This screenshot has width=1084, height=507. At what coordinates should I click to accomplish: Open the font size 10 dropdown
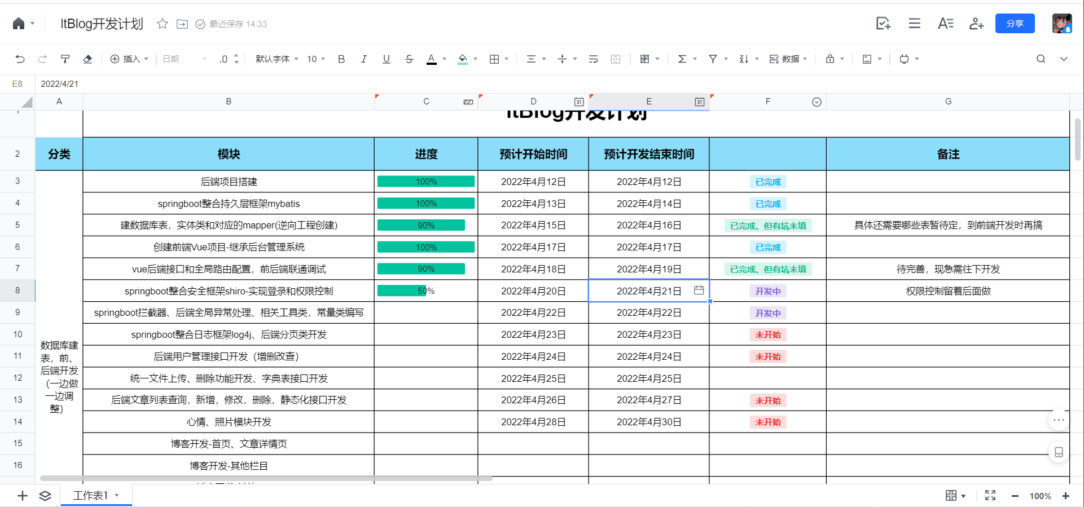click(316, 59)
